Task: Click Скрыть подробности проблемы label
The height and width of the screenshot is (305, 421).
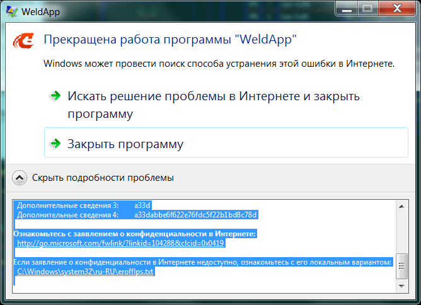Action: tap(103, 178)
